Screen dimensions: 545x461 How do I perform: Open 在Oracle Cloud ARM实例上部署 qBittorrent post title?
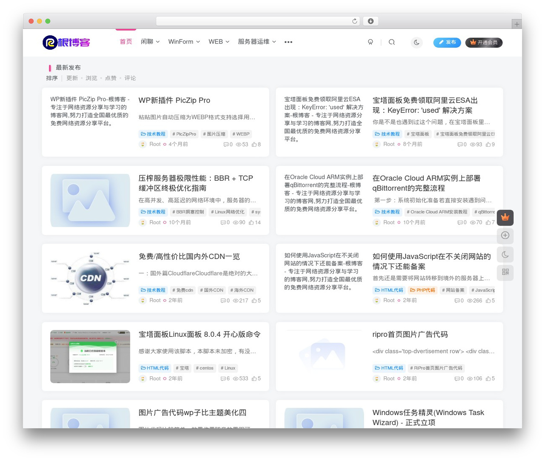point(426,183)
